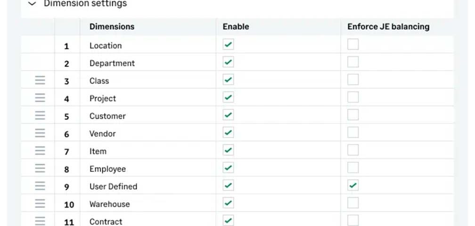
Task: Click the drag handle for Class row
Action: 40,80
